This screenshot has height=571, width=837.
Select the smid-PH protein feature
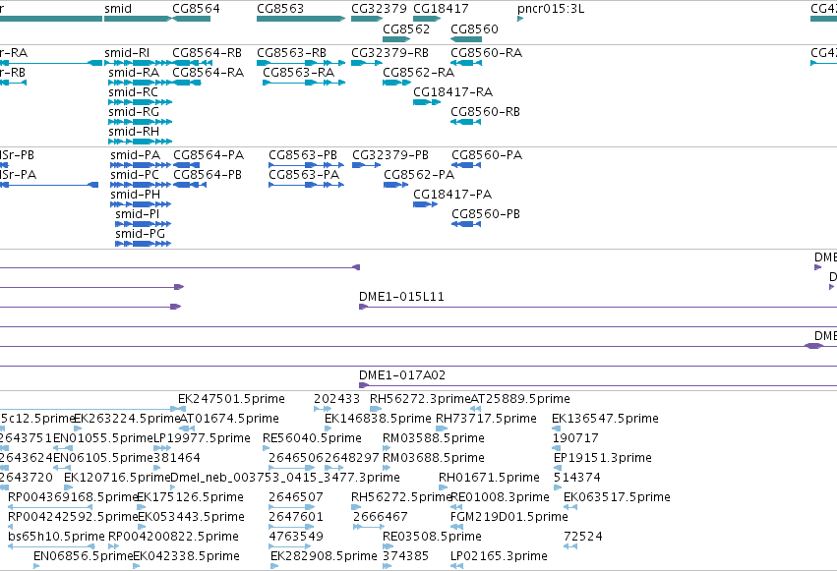[x=141, y=204]
